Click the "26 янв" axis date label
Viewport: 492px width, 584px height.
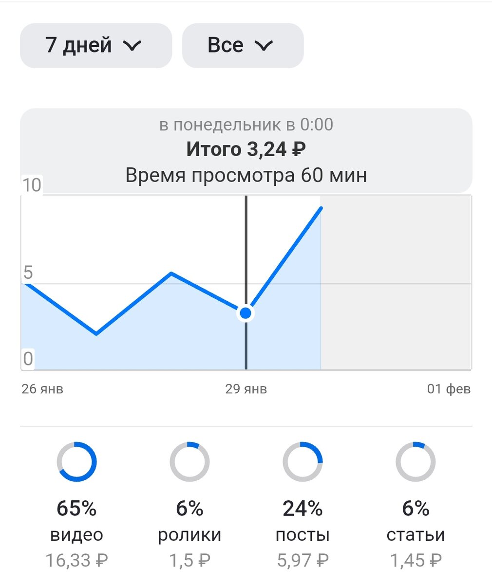pos(42,389)
